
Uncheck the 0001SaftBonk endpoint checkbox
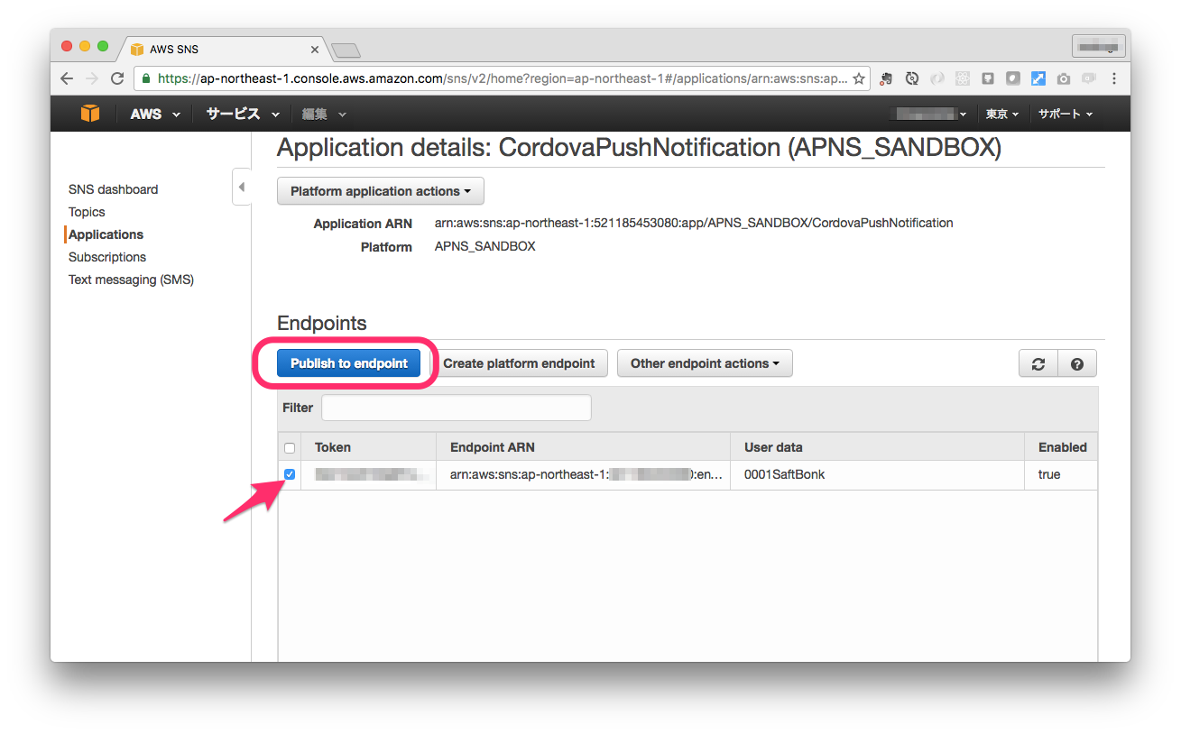point(290,474)
